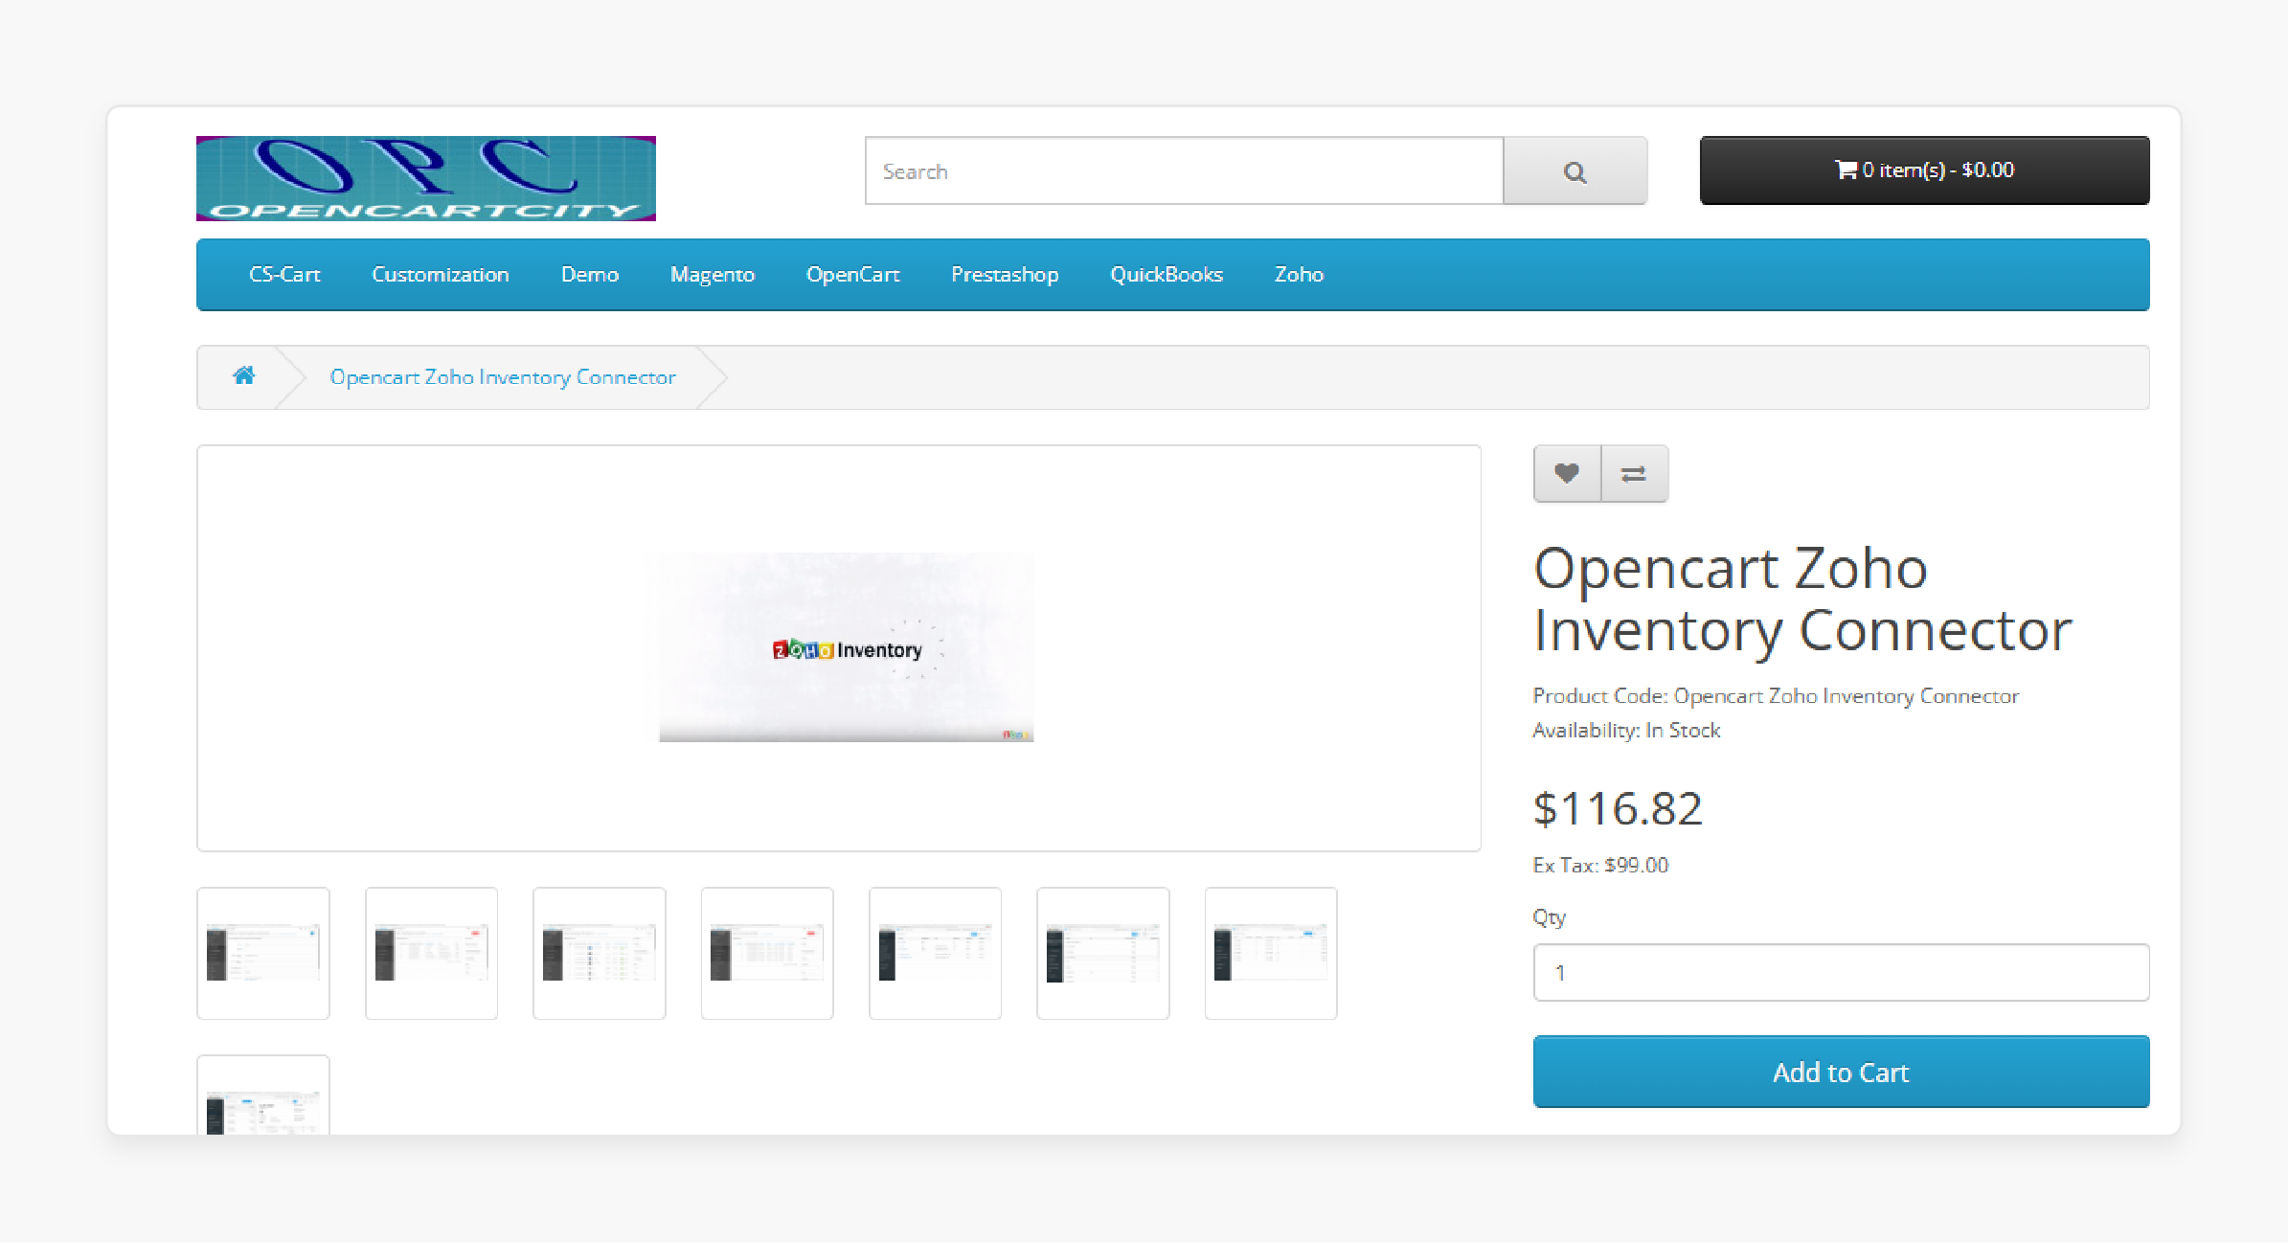Click the Add to Cart button
The image size is (2288, 1243).
pos(1841,1072)
